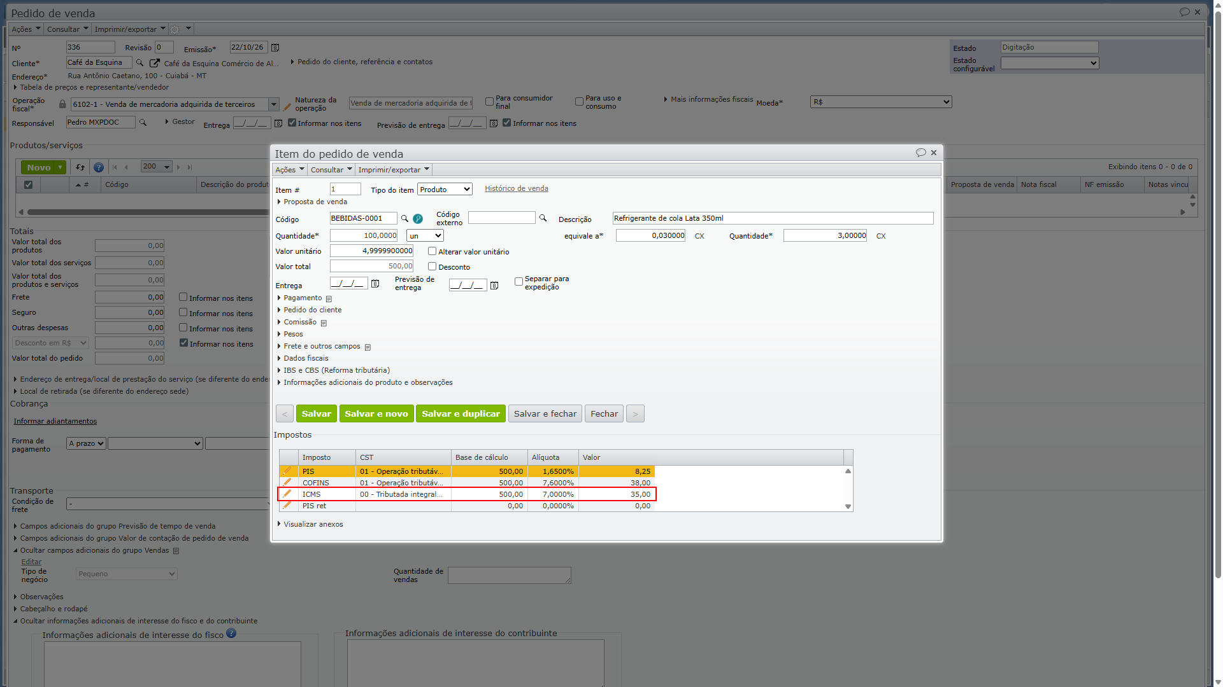Open calendar for Previsão de entrega in dialog
The image size is (1223, 687).
494,285
